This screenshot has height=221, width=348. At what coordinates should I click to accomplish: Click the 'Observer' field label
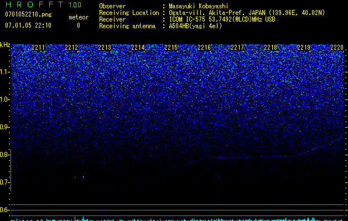112,6
